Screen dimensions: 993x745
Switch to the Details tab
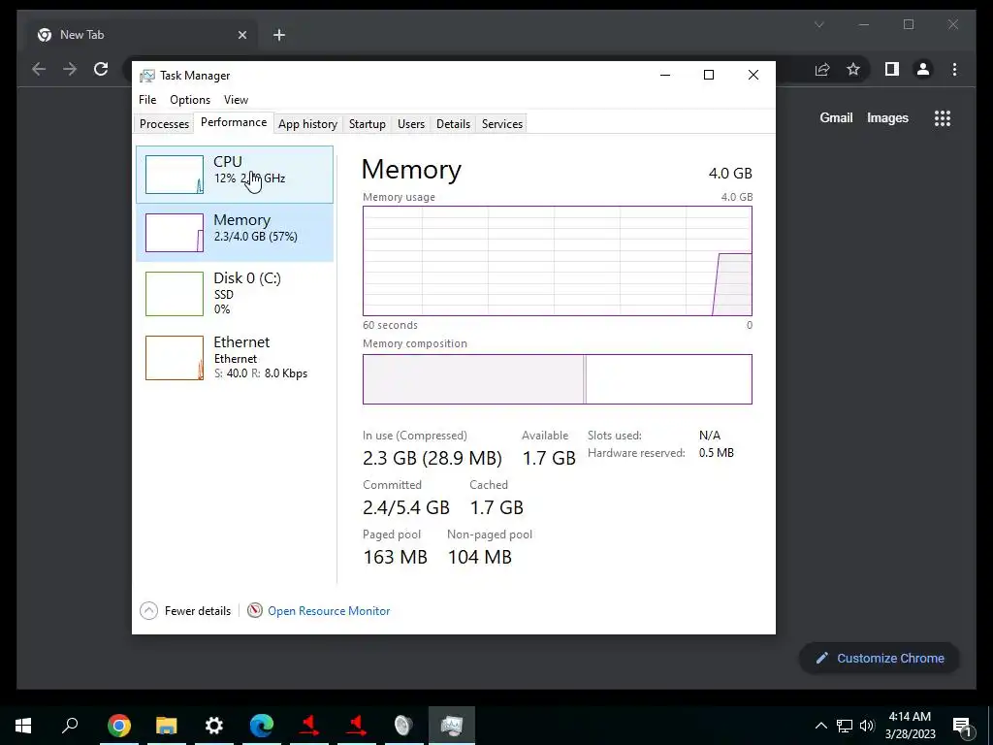point(454,123)
